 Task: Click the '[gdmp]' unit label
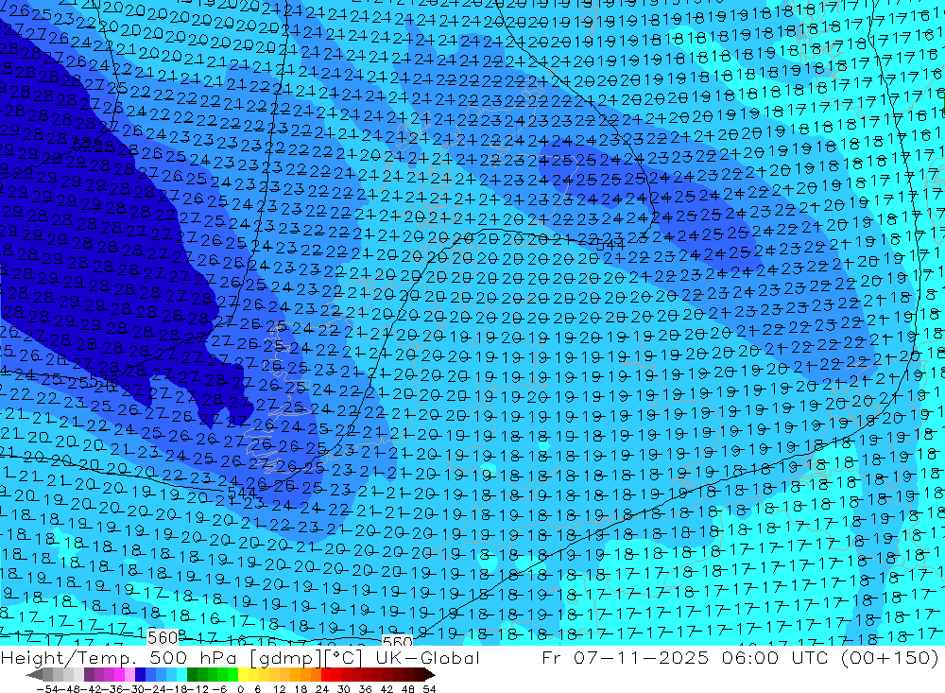[287, 658]
